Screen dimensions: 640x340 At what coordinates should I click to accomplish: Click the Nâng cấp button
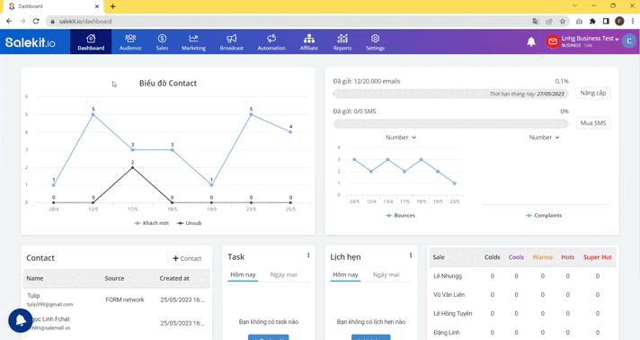(x=593, y=94)
